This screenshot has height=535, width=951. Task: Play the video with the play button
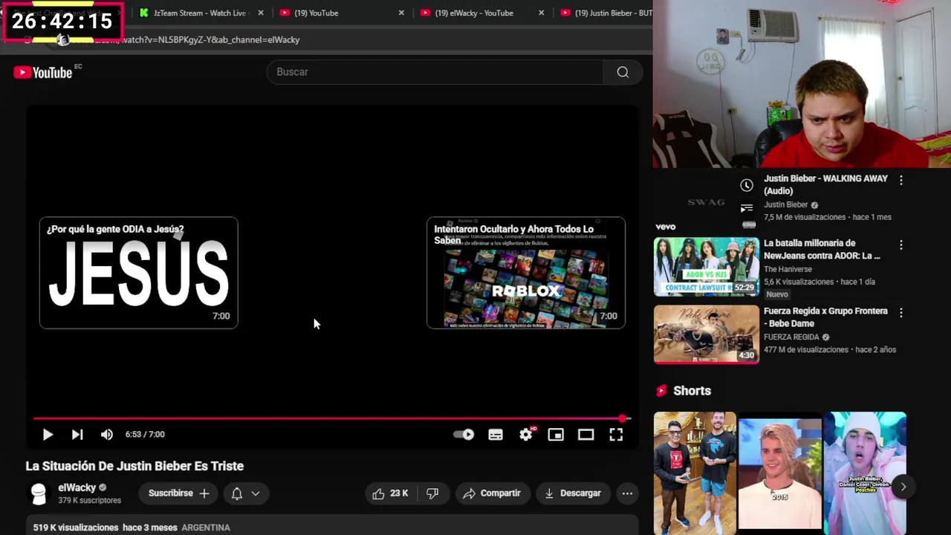tap(48, 435)
